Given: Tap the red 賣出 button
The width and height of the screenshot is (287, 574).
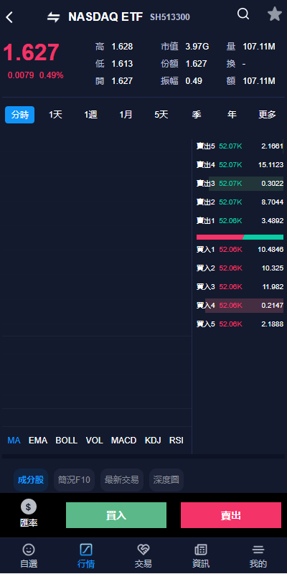Looking at the screenshot, I should pyautogui.click(x=231, y=515).
